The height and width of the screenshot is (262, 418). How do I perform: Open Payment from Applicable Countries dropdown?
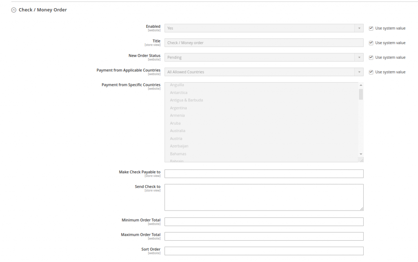coord(264,72)
